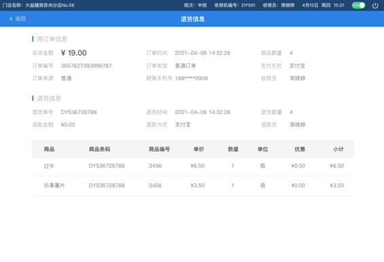The image size is (384, 262).
Task: Click the 收银员 value 常晓婷 in order info
Action: tap(297, 78)
